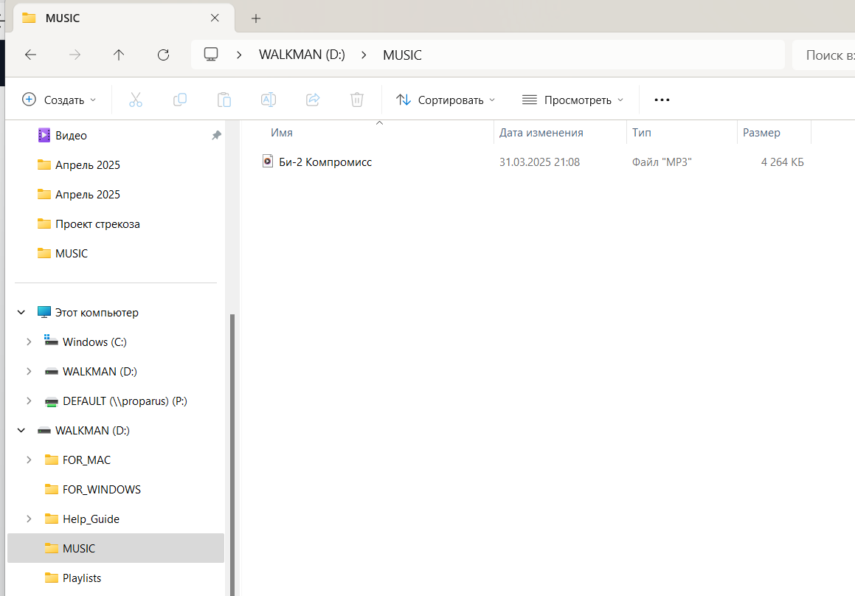Open the Сортировать menu

pos(446,100)
